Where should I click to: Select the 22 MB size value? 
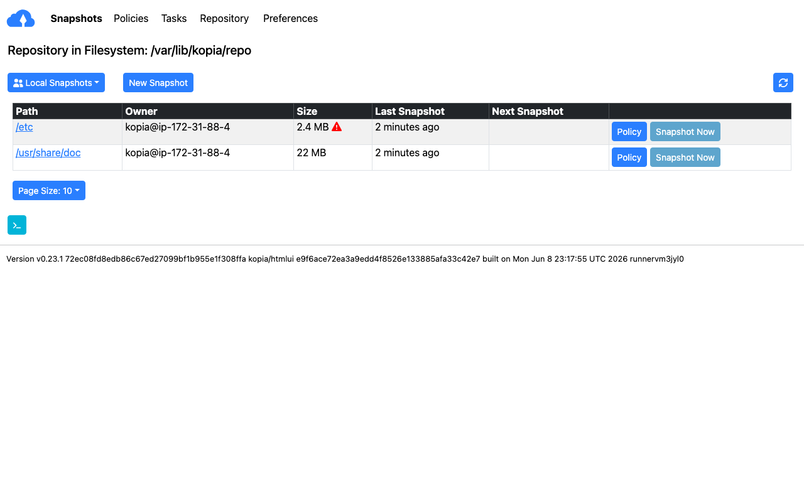click(x=312, y=152)
